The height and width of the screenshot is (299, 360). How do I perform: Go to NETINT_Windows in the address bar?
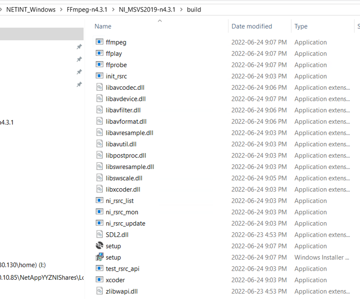(31, 10)
